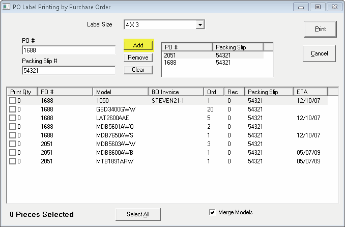
Task: Click the MDB5603AWW model cell
Action: (x=116, y=144)
